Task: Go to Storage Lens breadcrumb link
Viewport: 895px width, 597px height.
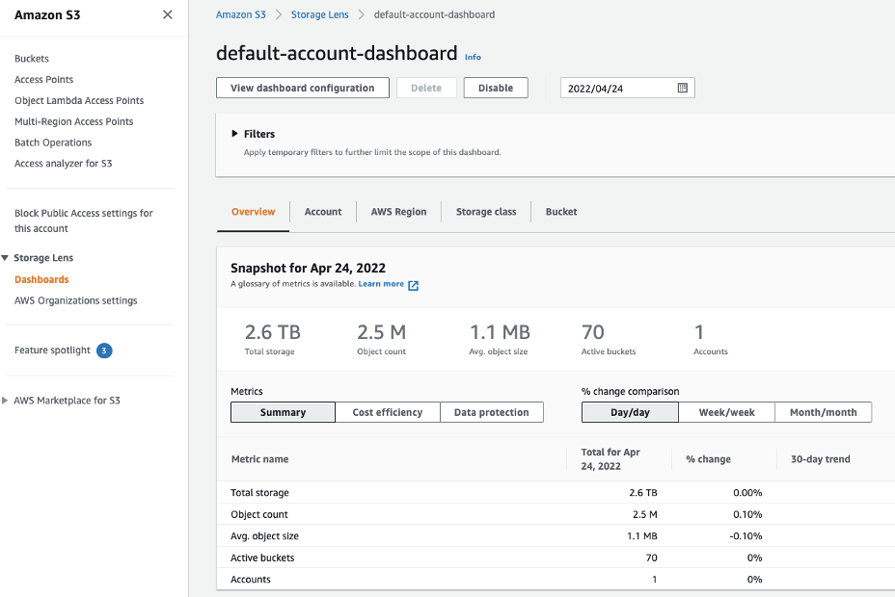Action: point(319,14)
